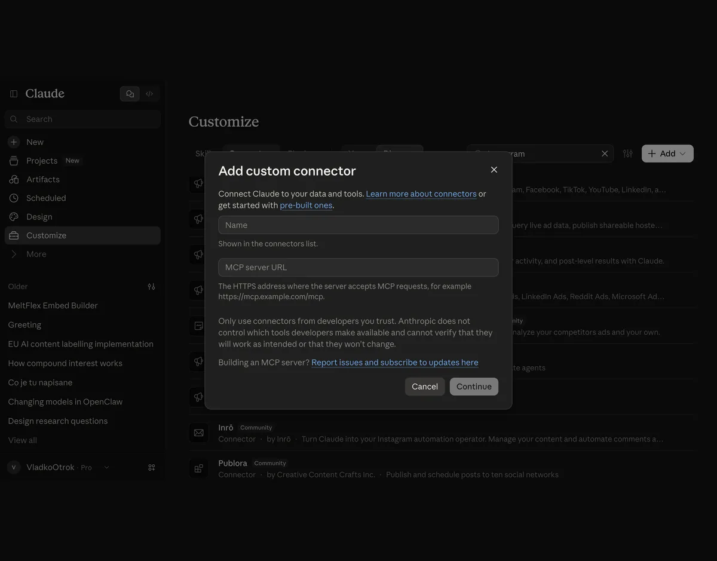Viewport: 717px width, 561px height.
Task: Click the Claude logo text
Action: [x=45, y=94]
